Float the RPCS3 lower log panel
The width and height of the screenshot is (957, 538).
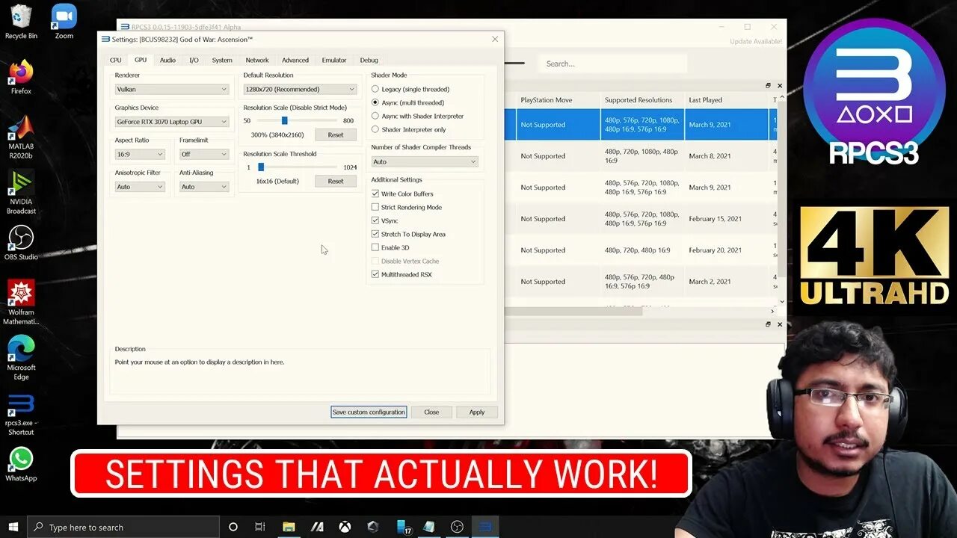[768, 324]
